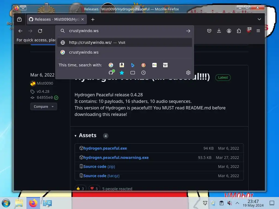The width and height of the screenshot is (279, 209).
Task: Download hydrogen.peaceful.exe
Action: [x=105, y=148]
